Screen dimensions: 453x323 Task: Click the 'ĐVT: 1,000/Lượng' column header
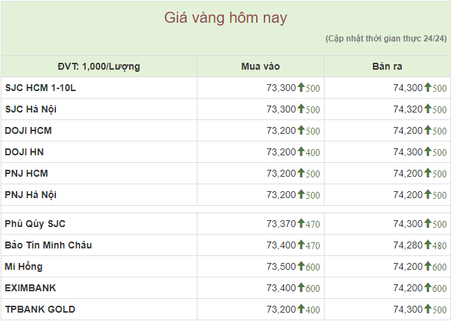click(99, 67)
